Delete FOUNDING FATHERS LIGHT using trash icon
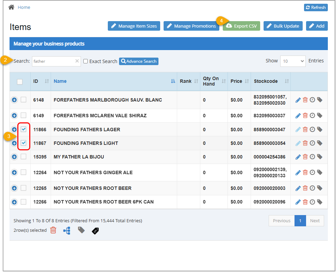Screen dimensions: 336x272 click(306, 143)
